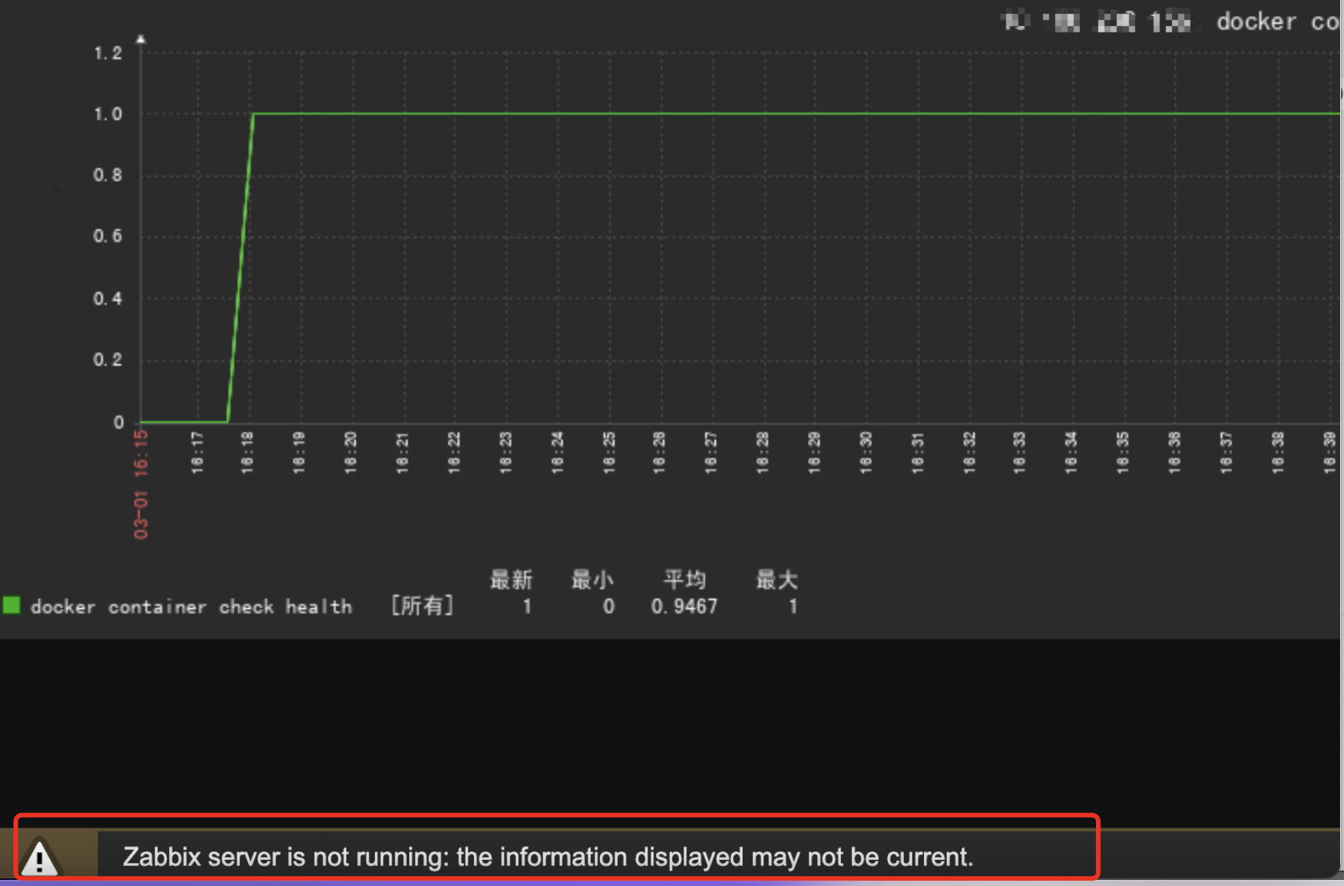Click the red 16:15 start time marker
This screenshot has width=1344, height=886.
click(x=141, y=455)
